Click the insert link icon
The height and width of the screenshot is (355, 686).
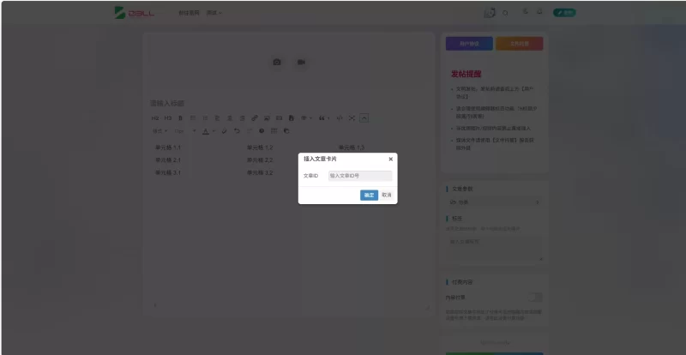pyautogui.click(x=254, y=118)
